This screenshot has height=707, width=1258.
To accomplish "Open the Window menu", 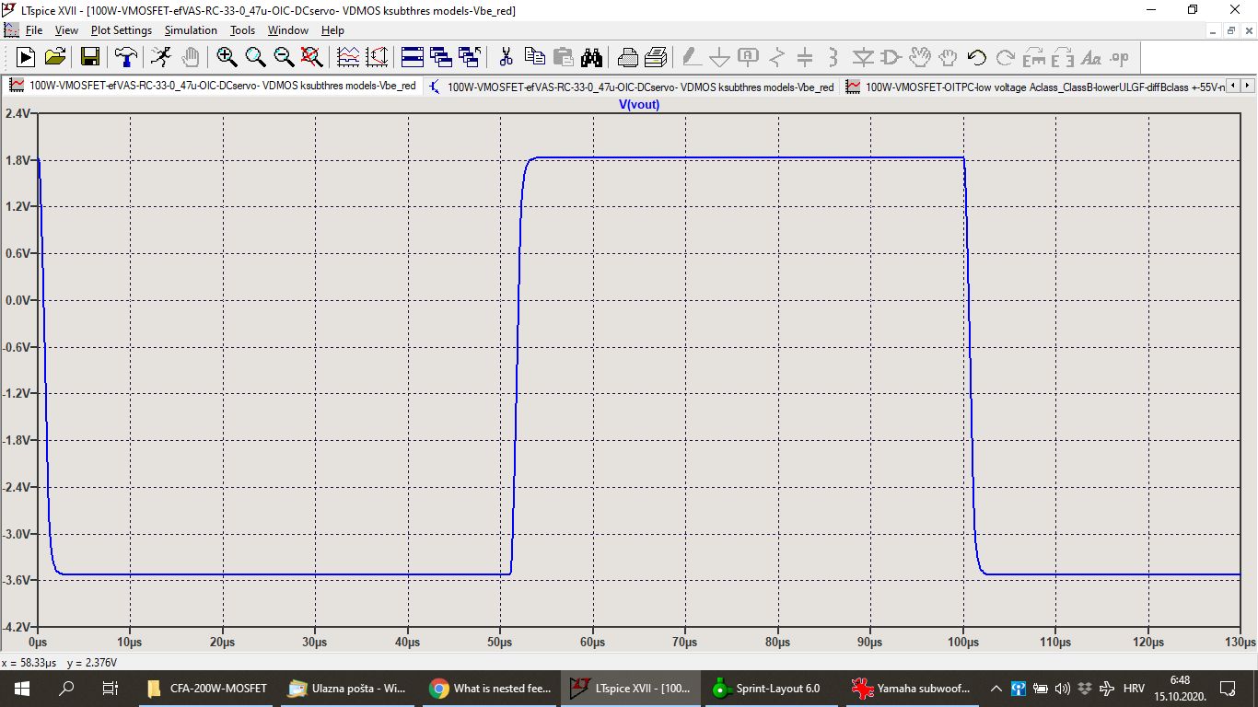I will (288, 30).
